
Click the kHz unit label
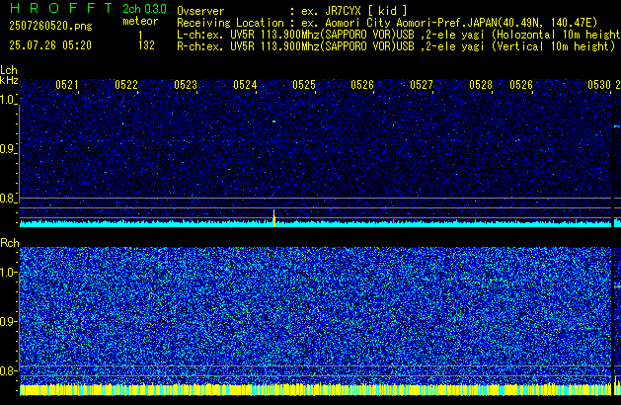9,80
